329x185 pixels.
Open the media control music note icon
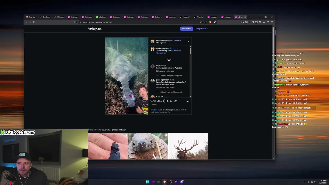252,22
